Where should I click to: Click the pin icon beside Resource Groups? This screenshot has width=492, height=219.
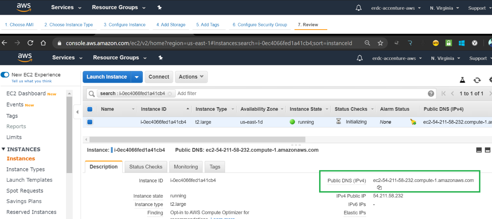(160, 58)
